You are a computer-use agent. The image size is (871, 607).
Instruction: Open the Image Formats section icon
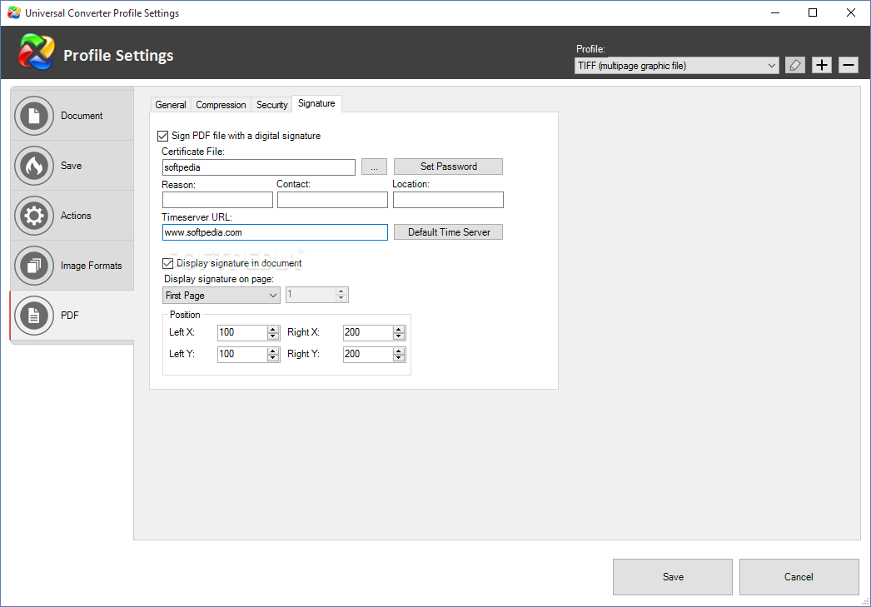[x=34, y=266]
